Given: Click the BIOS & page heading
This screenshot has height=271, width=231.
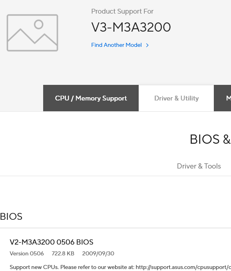Looking at the screenshot, I should 210,139.
